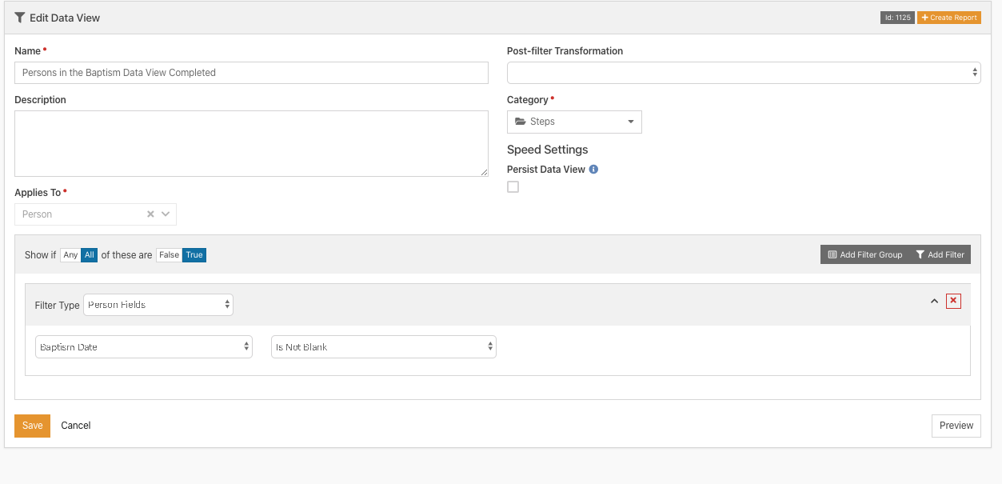Click the Preview button
1002x484 pixels.
point(956,426)
